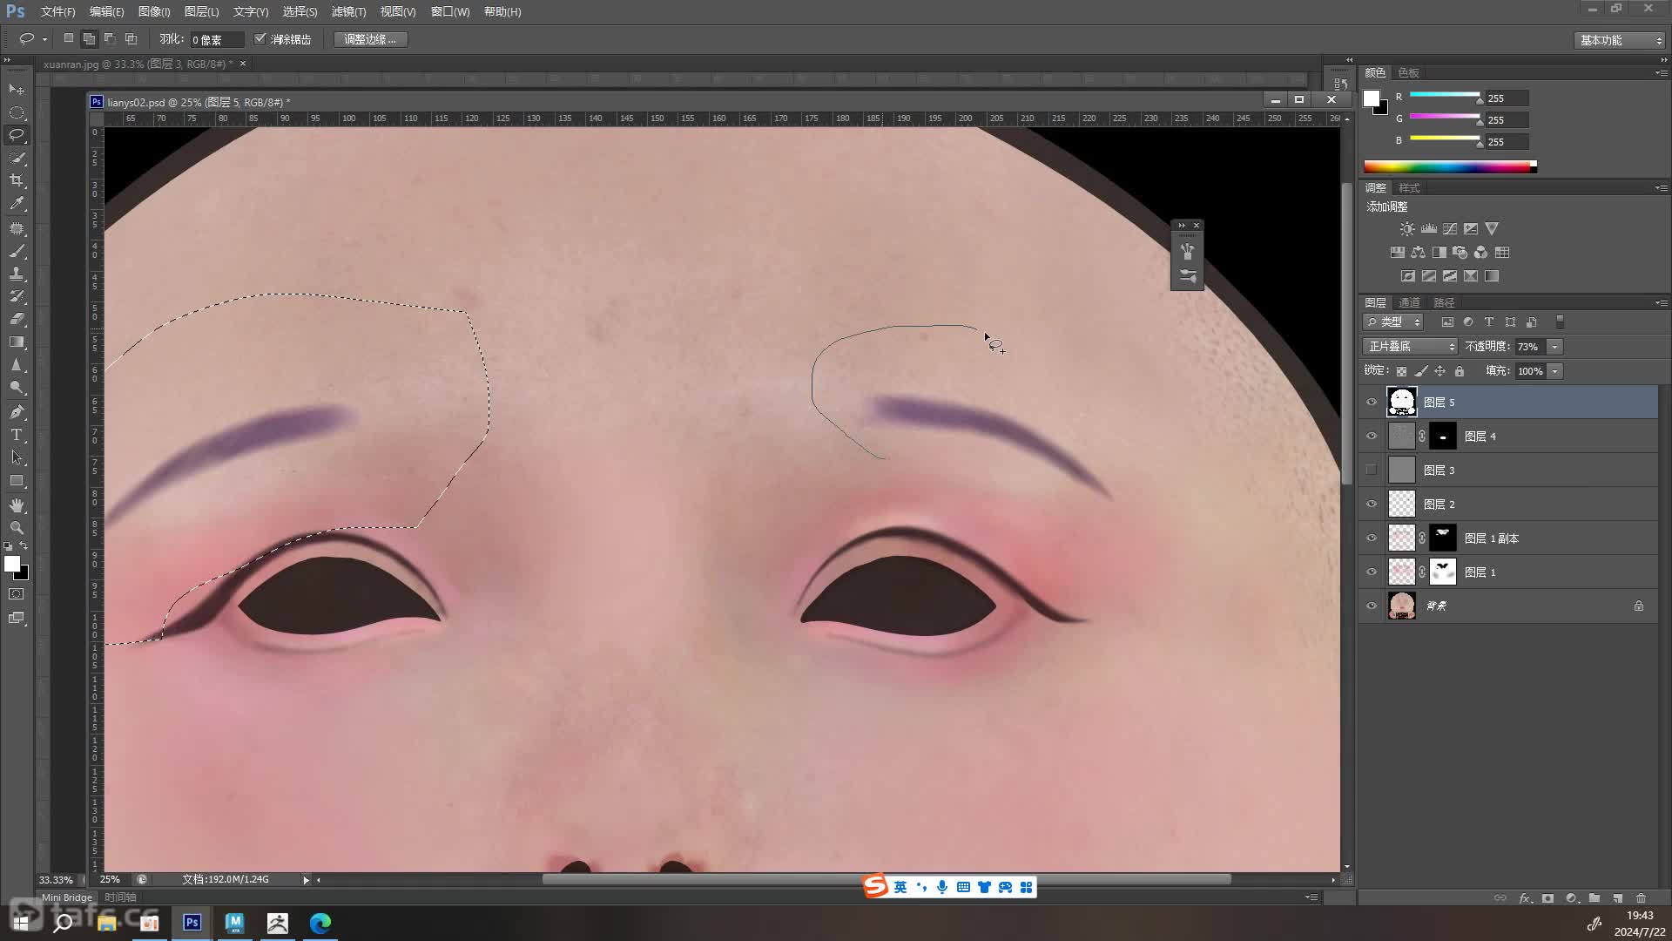Viewport: 1672px width, 941px height.
Task: Hide layer 图层 1 副本 visibility
Action: point(1372,538)
